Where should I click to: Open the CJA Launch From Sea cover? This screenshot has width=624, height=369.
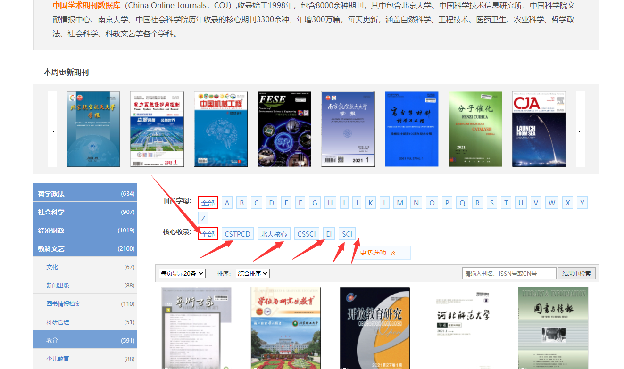539,129
